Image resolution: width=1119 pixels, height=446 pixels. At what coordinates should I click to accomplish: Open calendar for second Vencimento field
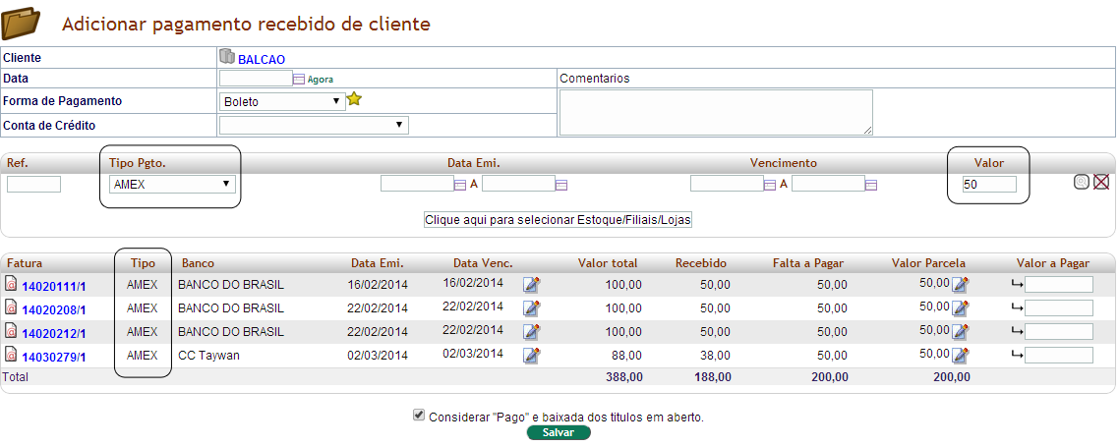pos(871,186)
